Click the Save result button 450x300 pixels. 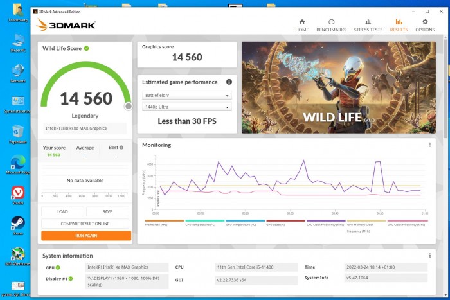pos(107,211)
